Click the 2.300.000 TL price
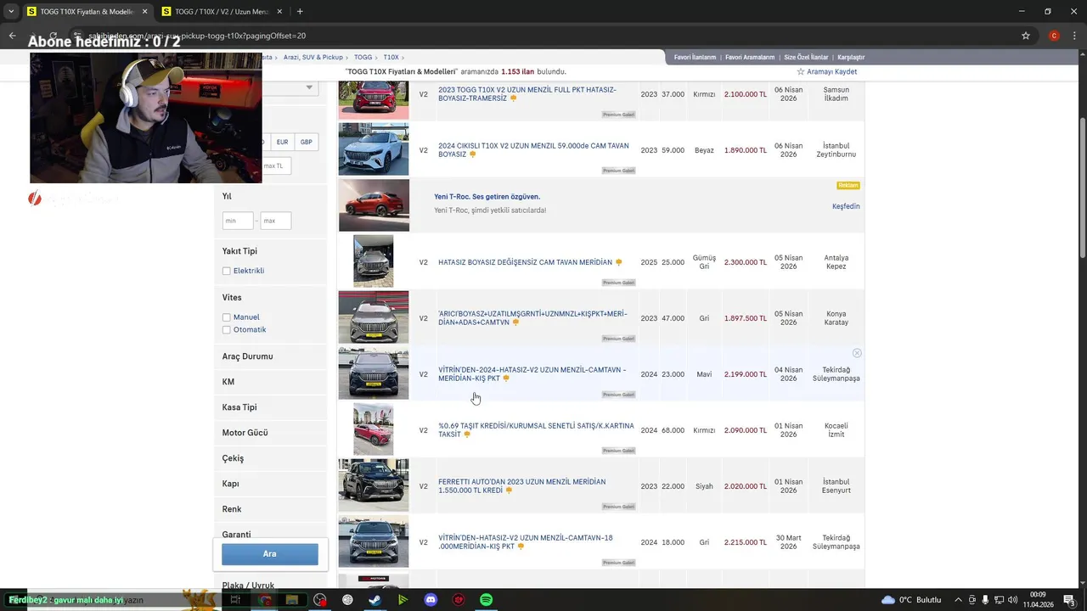The width and height of the screenshot is (1087, 611). 746,262
